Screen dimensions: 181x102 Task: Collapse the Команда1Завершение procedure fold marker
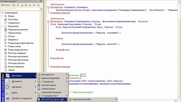click(x=48, y=22)
